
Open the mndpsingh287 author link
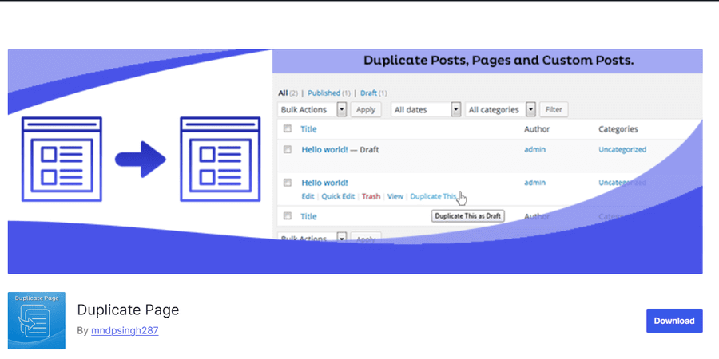pos(125,330)
